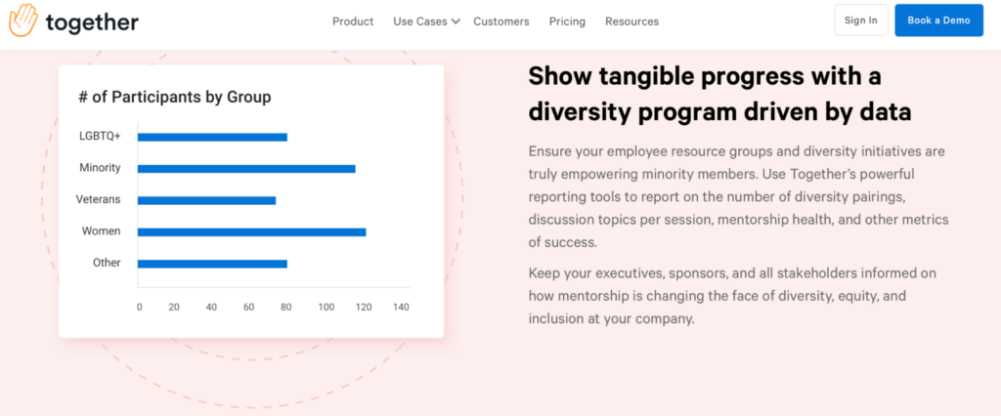Click the Veterans label on chart axis
Image resolution: width=1001 pixels, height=416 pixels.
98,199
